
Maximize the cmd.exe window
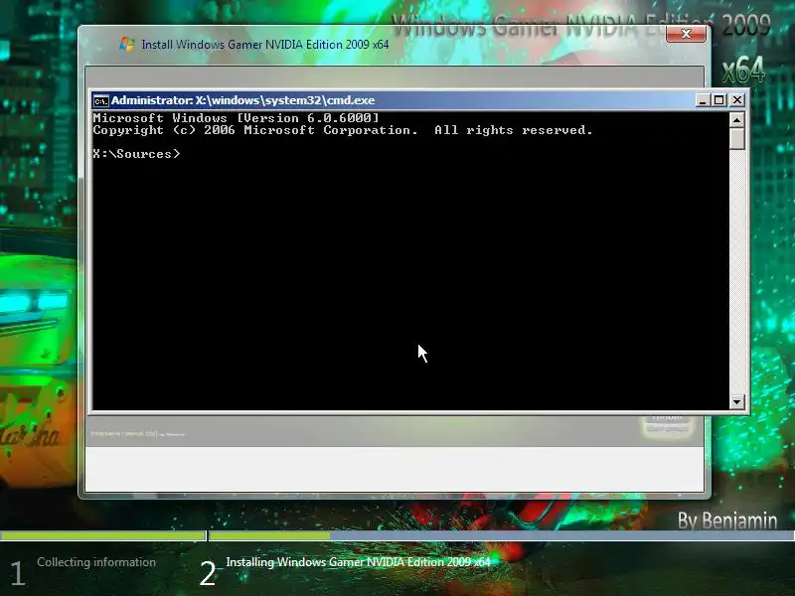(x=718, y=100)
